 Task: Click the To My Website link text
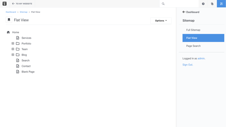(x=24, y=4)
